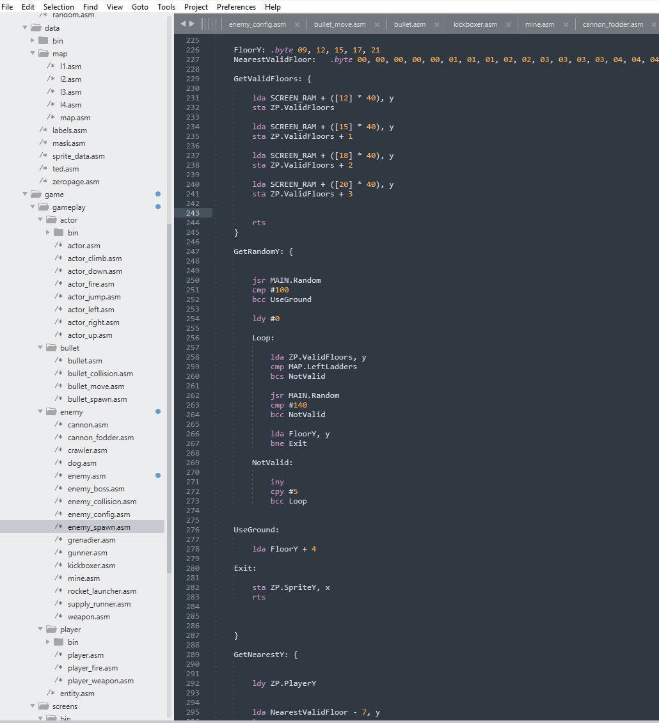Viewport: 659px width, 723px height.
Task: Open cannon.asm file
Action: point(88,425)
